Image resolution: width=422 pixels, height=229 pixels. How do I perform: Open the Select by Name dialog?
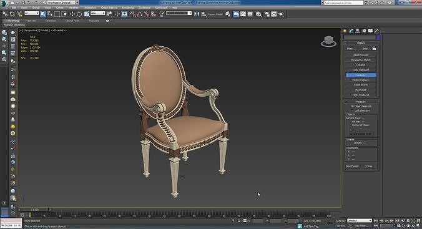[x=50, y=14]
